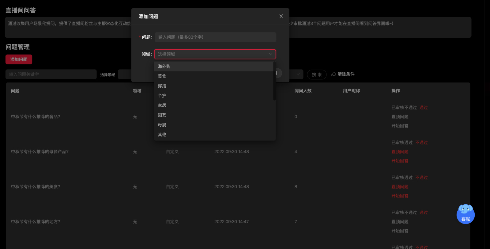
Task: Click the 领域 column header
Action: 137,91
